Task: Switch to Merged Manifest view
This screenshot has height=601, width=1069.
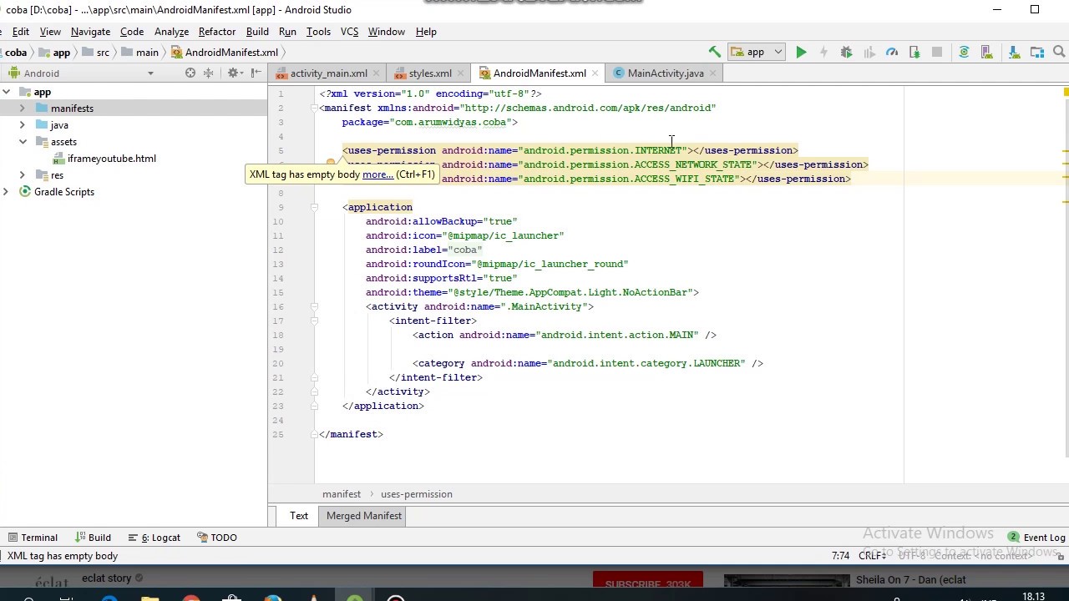Action: pos(364,516)
